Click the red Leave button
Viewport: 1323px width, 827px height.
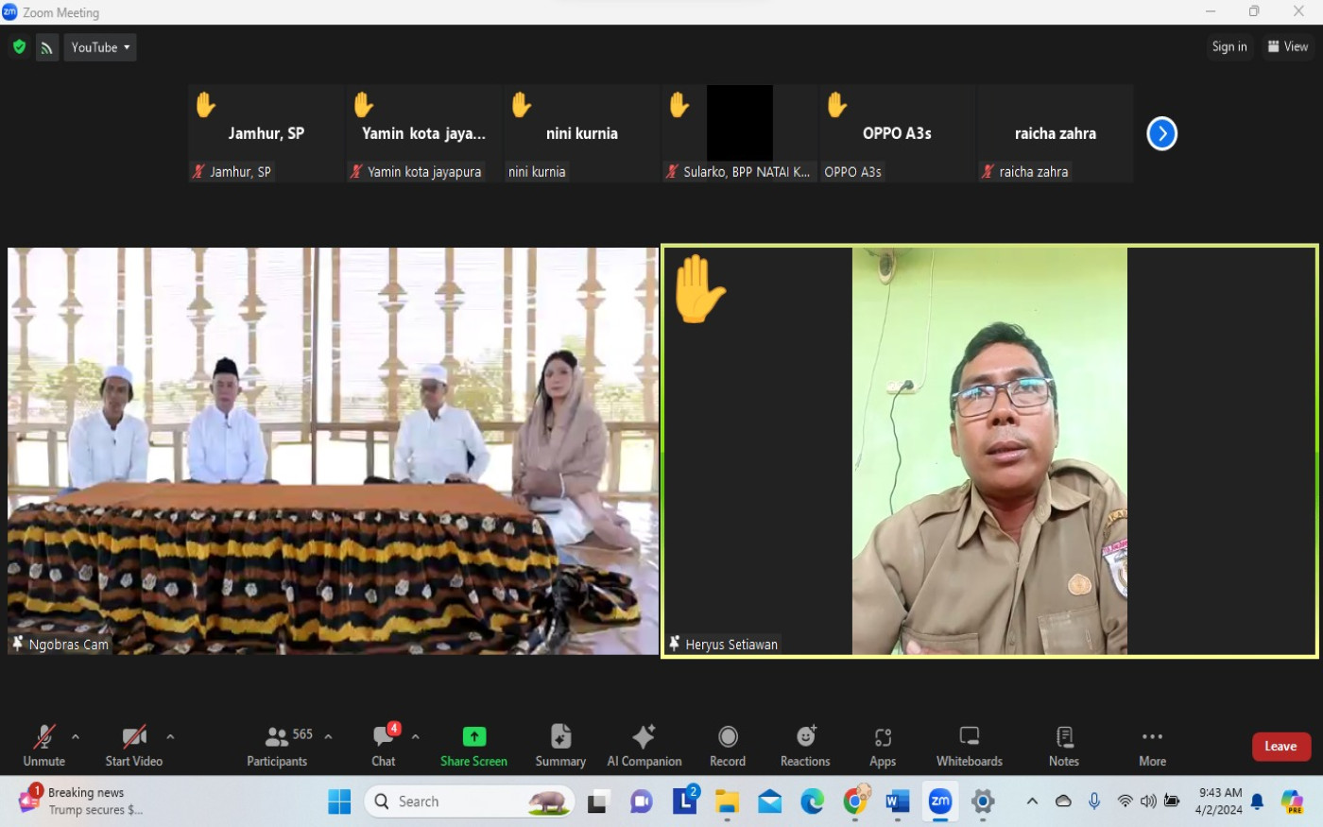(1280, 747)
